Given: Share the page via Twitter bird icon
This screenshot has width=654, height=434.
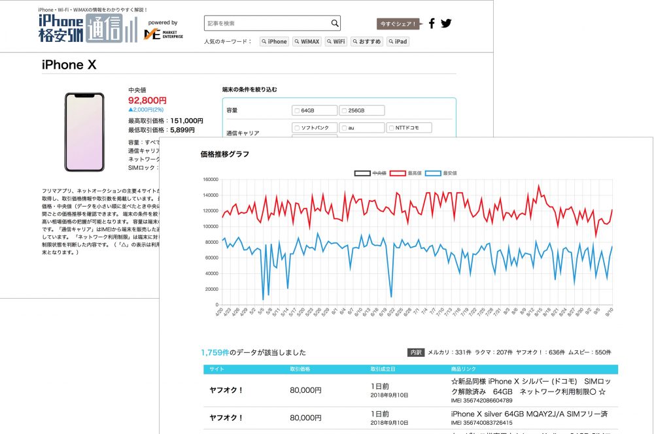Looking at the screenshot, I should (446, 24).
